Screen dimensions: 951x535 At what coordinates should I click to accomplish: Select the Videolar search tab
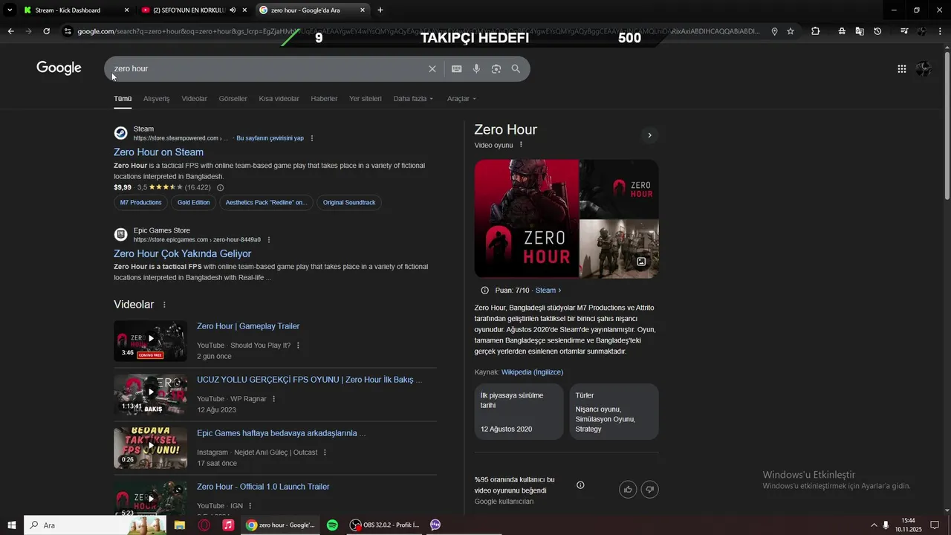tap(195, 99)
